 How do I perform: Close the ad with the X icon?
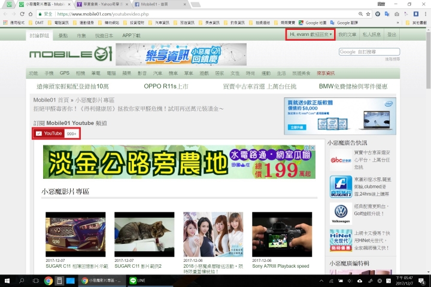(312, 148)
